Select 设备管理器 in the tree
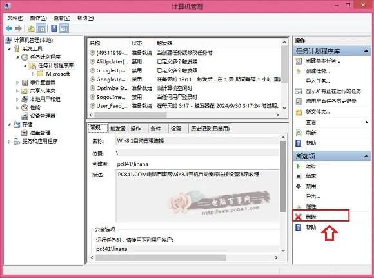 [43, 116]
